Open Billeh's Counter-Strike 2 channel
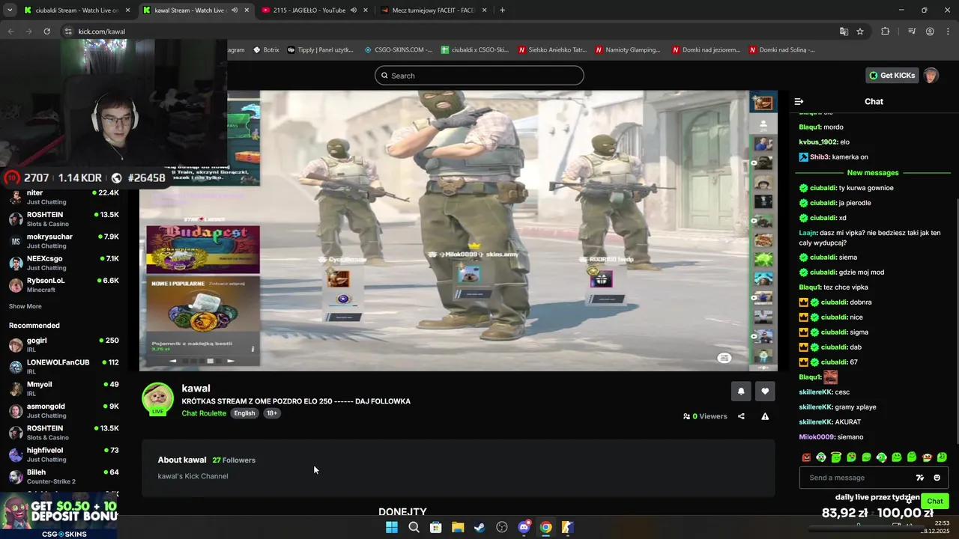This screenshot has height=539, width=959. 64,476
